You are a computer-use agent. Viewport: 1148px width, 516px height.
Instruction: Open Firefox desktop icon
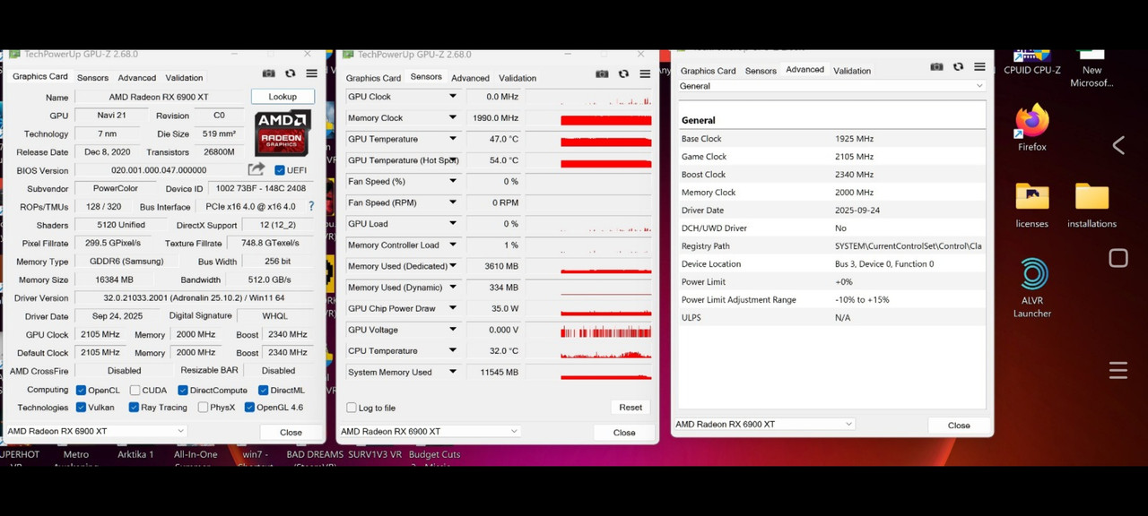(x=1032, y=128)
